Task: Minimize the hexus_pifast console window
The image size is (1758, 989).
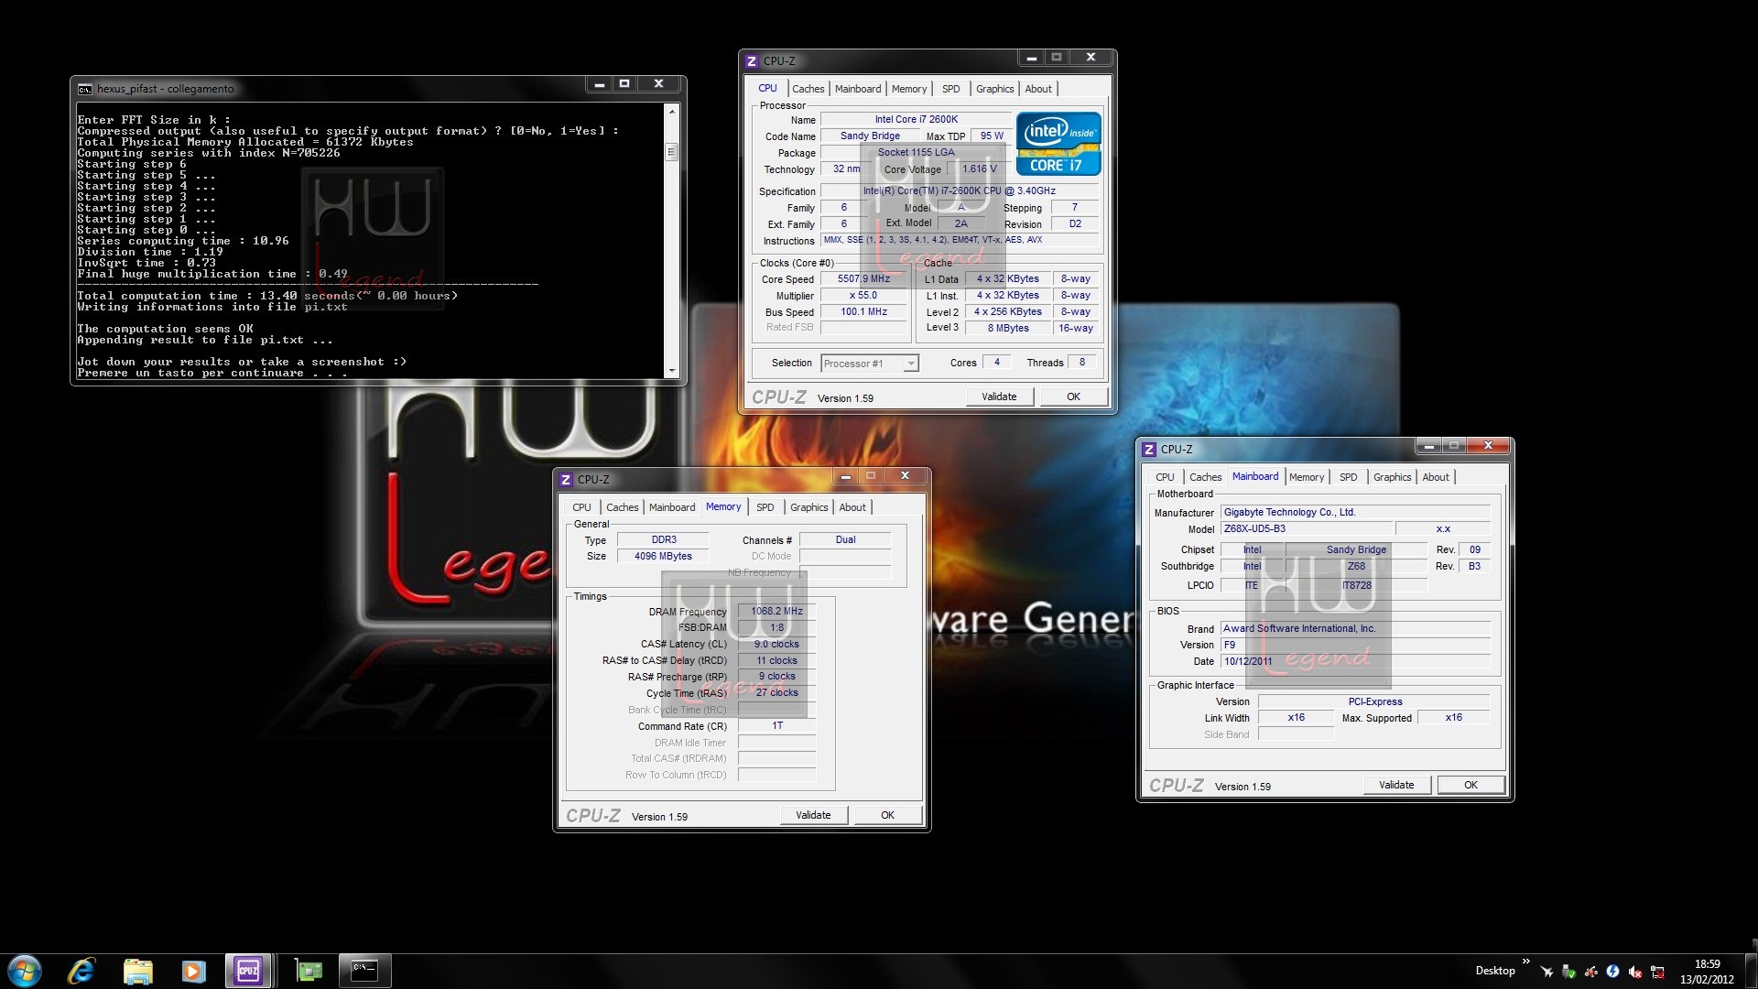Action: pyautogui.click(x=599, y=84)
